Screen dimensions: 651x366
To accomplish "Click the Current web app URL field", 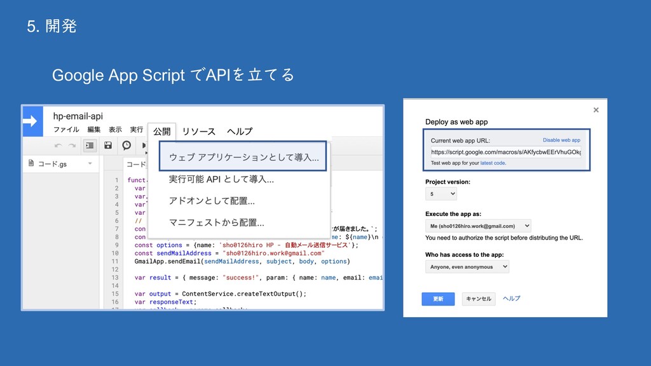I will tap(505, 152).
